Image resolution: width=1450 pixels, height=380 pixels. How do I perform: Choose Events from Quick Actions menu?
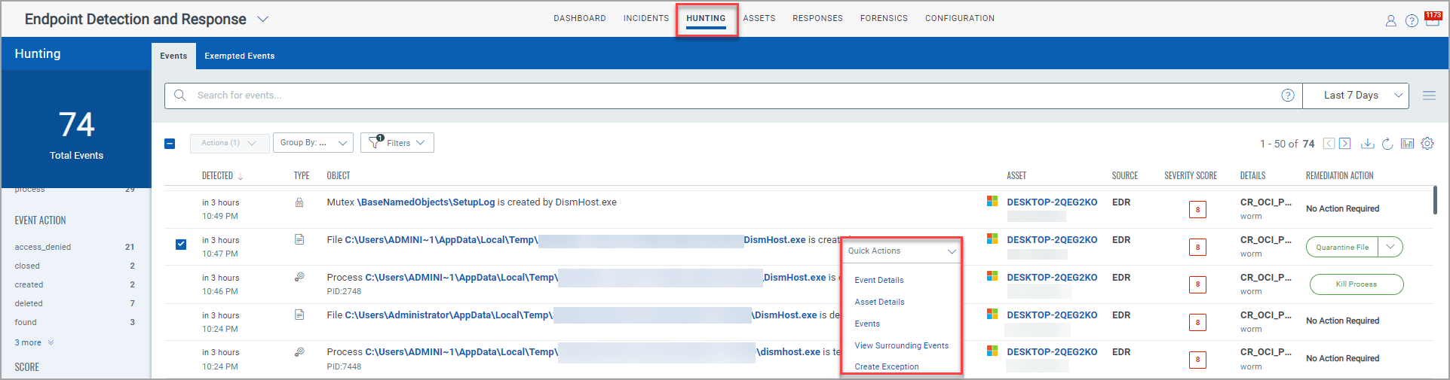(867, 324)
